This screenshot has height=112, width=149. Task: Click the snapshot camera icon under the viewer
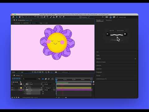(x=56, y=72)
